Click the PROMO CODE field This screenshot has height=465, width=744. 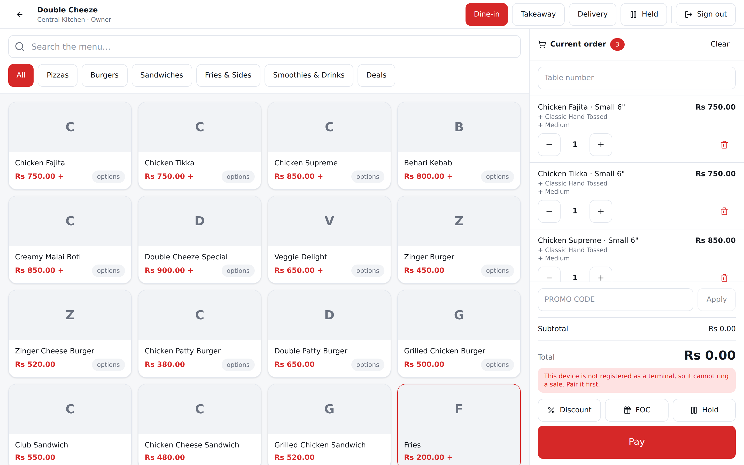pos(615,299)
